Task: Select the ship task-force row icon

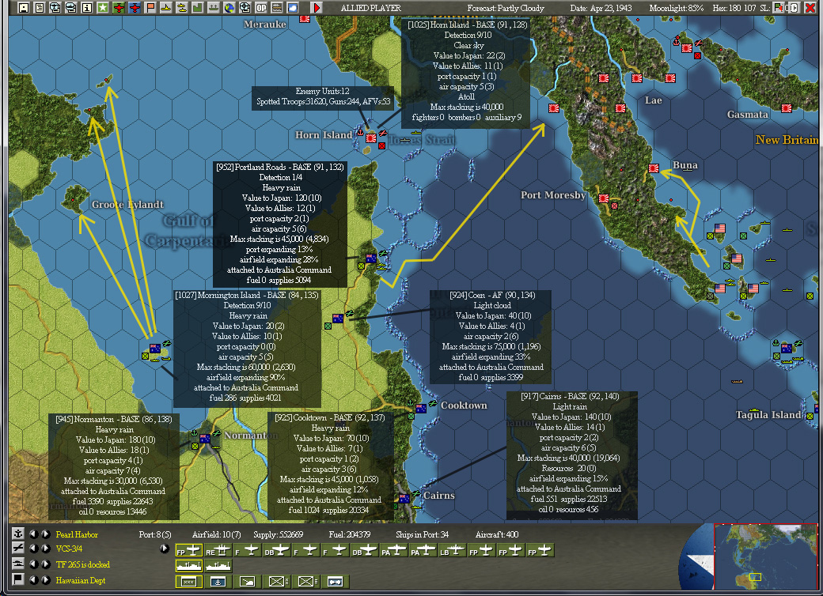Action: tap(18, 564)
